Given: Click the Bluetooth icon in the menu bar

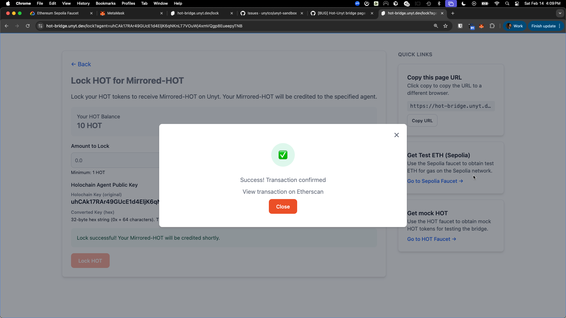Looking at the screenshot, I should coord(439,4).
